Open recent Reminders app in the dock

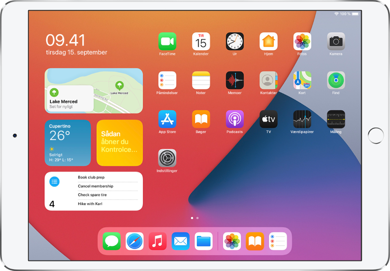tap(278, 241)
